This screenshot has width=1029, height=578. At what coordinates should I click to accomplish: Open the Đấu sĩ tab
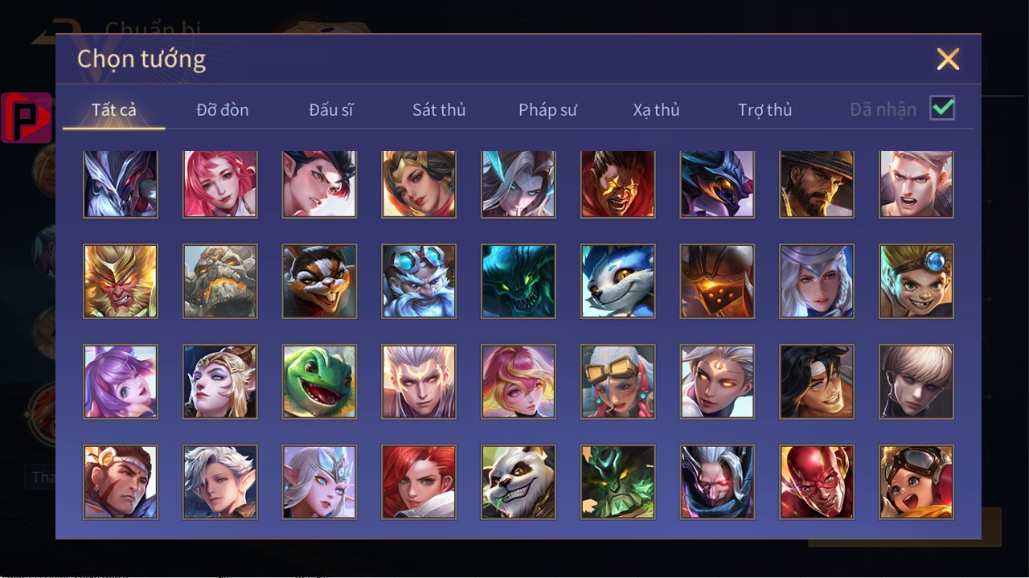coord(331,109)
